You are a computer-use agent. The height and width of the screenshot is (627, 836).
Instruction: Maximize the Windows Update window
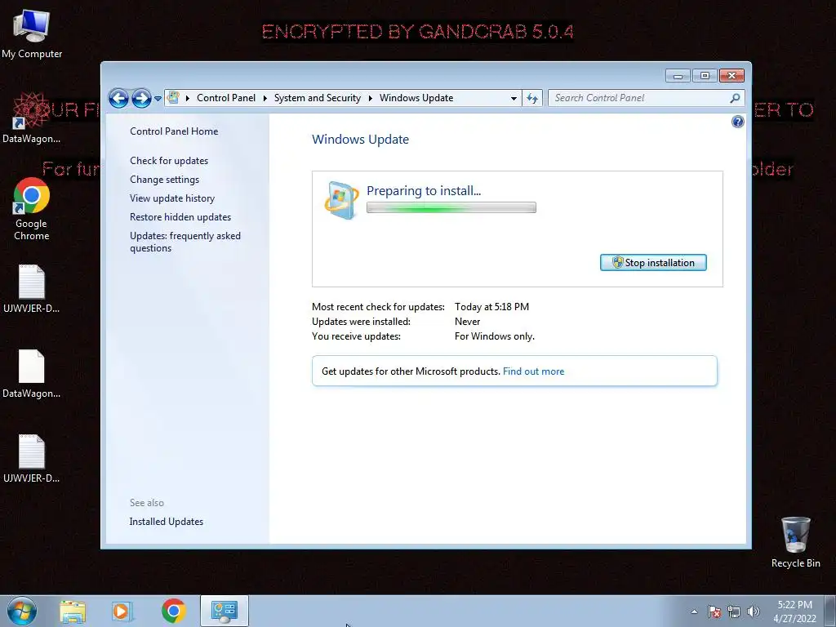coord(705,76)
